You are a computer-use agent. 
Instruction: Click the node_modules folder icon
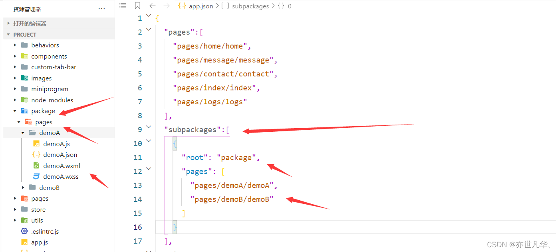[x=24, y=100]
